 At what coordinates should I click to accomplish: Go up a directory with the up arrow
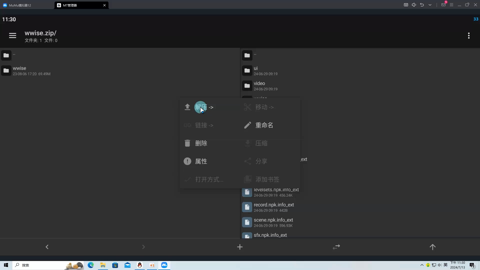point(432,247)
